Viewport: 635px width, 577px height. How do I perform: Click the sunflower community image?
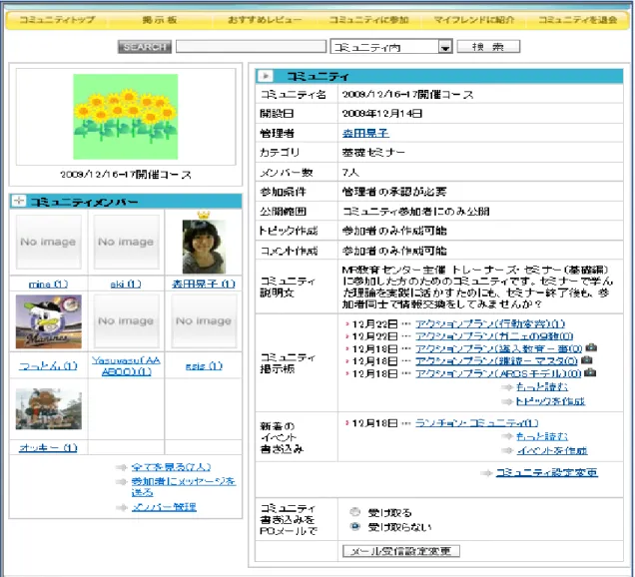126,117
